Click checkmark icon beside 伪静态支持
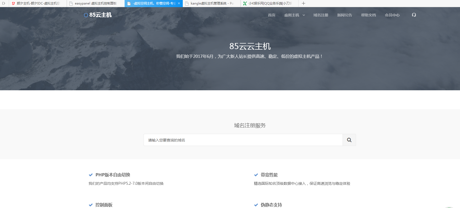This screenshot has width=460, height=208. click(x=256, y=205)
